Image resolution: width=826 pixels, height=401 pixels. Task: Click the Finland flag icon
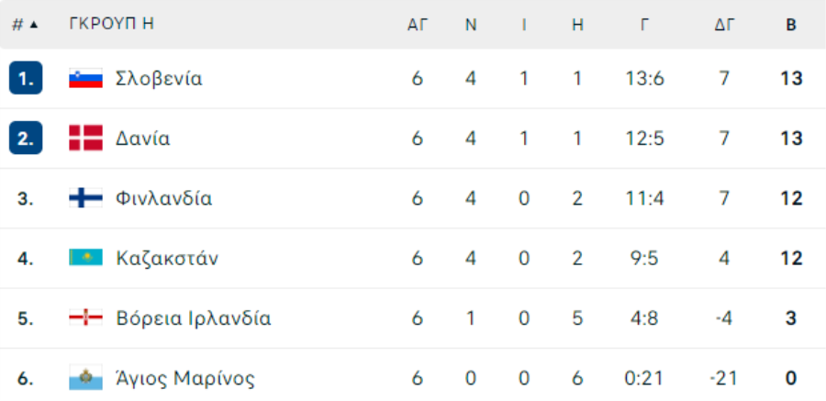point(85,198)
